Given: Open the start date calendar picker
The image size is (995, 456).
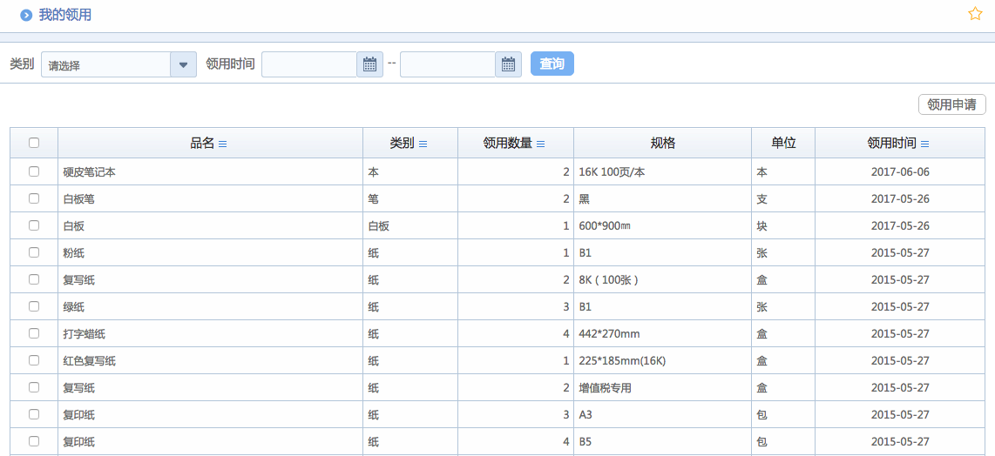Looking at the screenshot, I should [x=369, y=64].
